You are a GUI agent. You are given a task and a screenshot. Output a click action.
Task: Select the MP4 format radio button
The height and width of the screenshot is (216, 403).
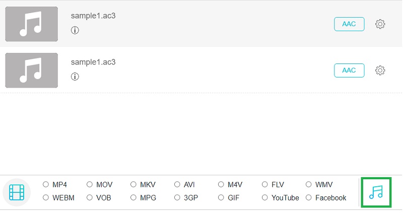tap(46, 185)
